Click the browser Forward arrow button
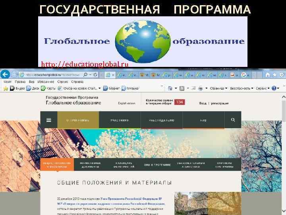 click(14, 74)
